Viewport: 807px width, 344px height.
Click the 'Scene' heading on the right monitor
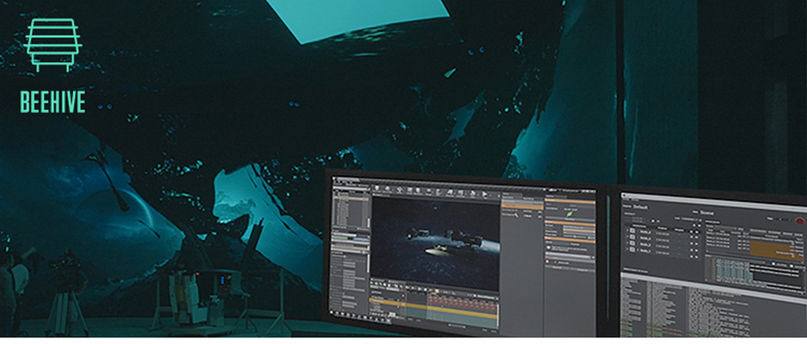tap(707, 212)
